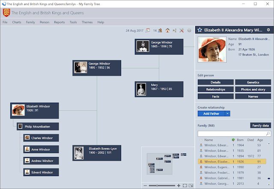Open the Relationships editor button

(x=216, y=89)
